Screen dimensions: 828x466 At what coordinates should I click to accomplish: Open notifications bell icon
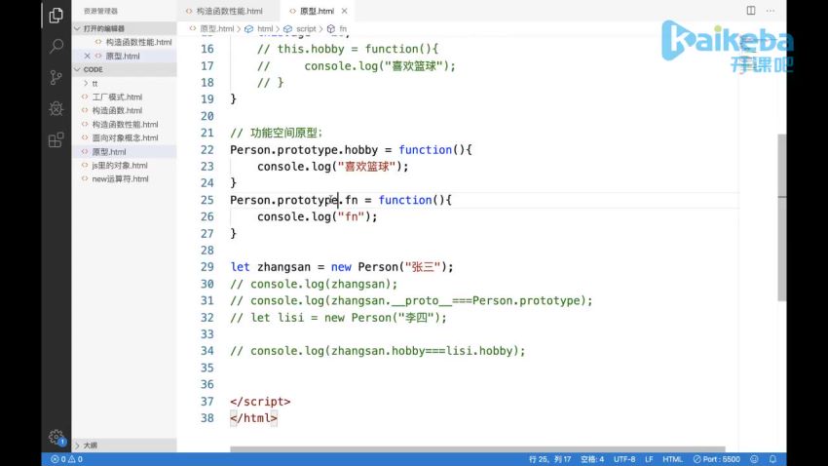pyautogui.click(x=772, y=459)
